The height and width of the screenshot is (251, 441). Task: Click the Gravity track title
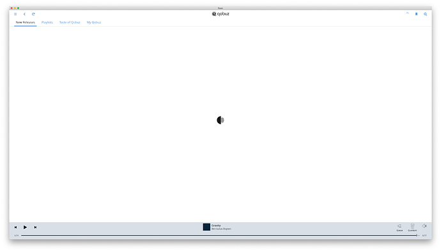point(216,226)
